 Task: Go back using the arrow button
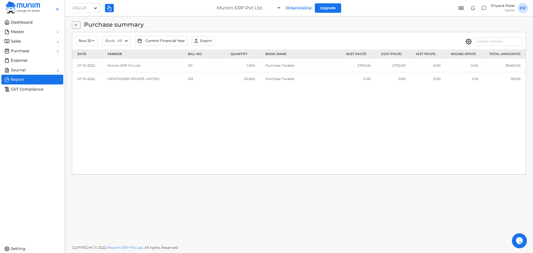[76, 25]
